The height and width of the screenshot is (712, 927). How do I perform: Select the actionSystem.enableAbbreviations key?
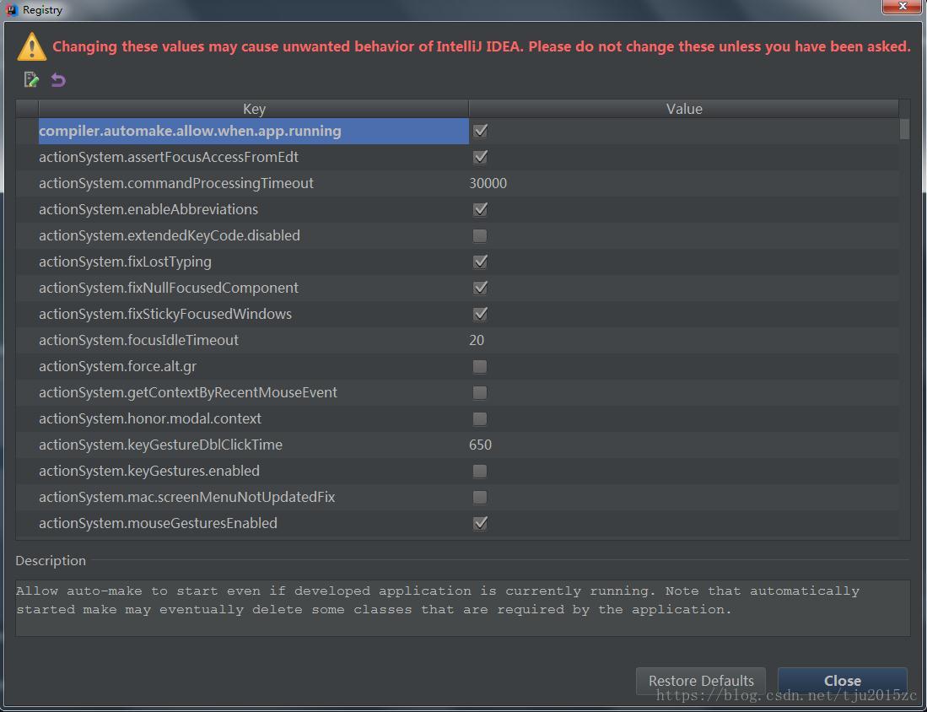click(x=148, y=209)
